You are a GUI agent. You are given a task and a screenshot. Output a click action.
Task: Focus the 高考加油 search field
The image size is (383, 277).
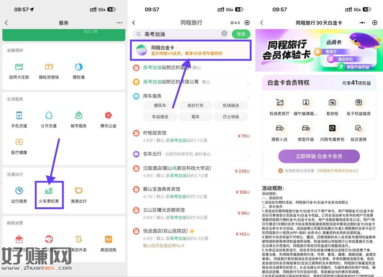(181, 34)
